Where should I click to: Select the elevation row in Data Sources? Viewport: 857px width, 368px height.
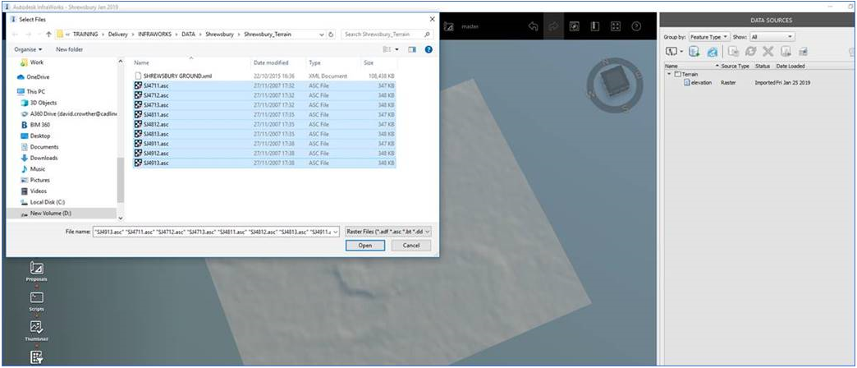[x=747, y=83]
